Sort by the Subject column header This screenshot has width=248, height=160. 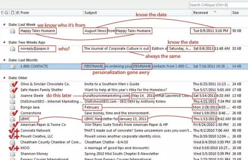click(90, 13)
